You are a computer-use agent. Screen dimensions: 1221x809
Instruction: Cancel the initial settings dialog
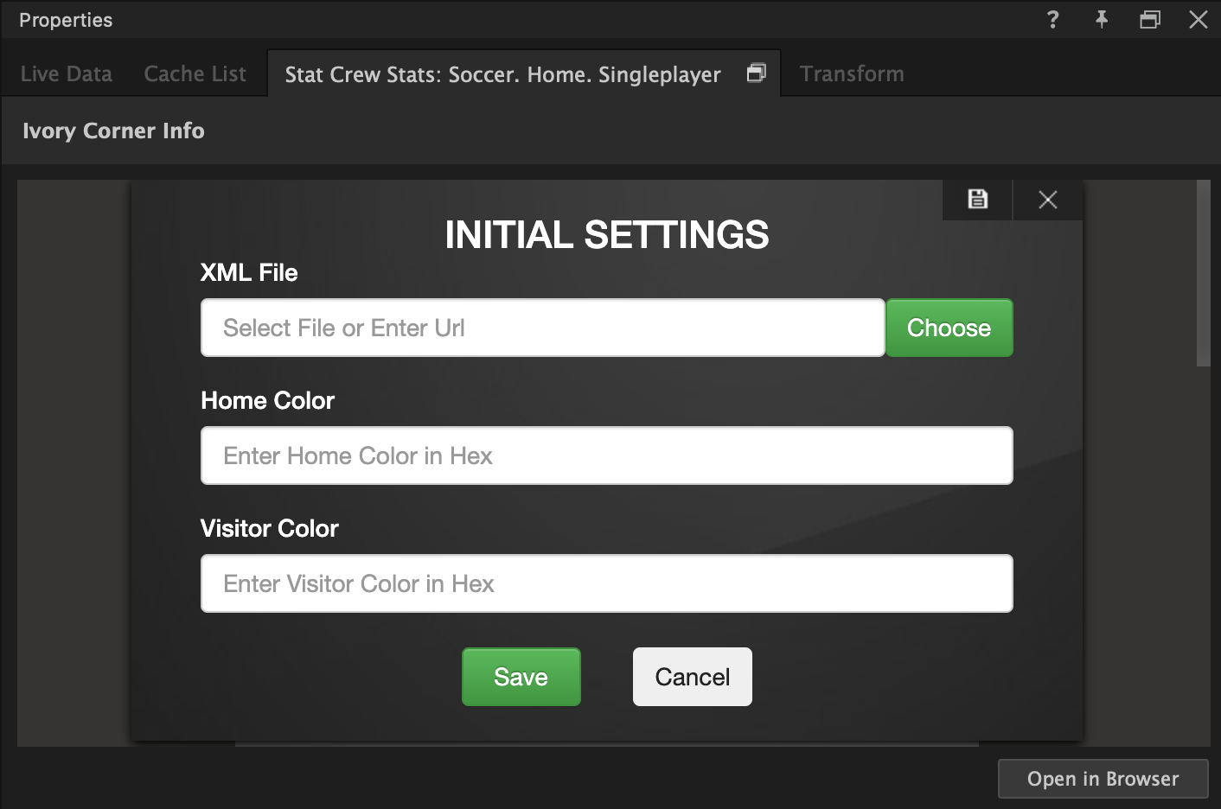(x=692, y=677)
